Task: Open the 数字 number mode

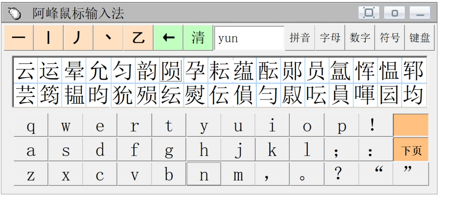Action: pos(360,38)
